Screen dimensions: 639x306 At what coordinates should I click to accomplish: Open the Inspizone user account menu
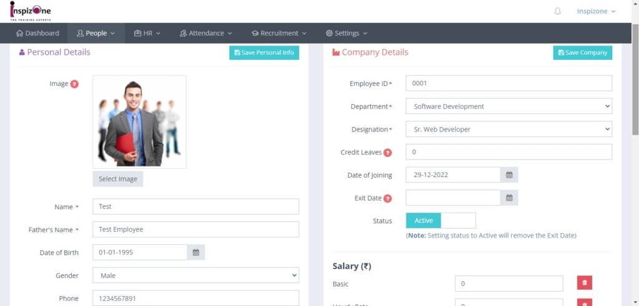[x=596, y=11]
